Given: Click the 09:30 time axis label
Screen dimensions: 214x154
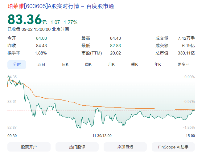Looking at the screenshot, I should 12,136.
